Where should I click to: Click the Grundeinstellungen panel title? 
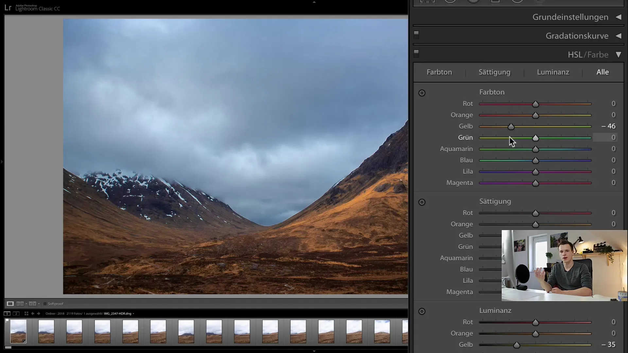pos(570,17)
